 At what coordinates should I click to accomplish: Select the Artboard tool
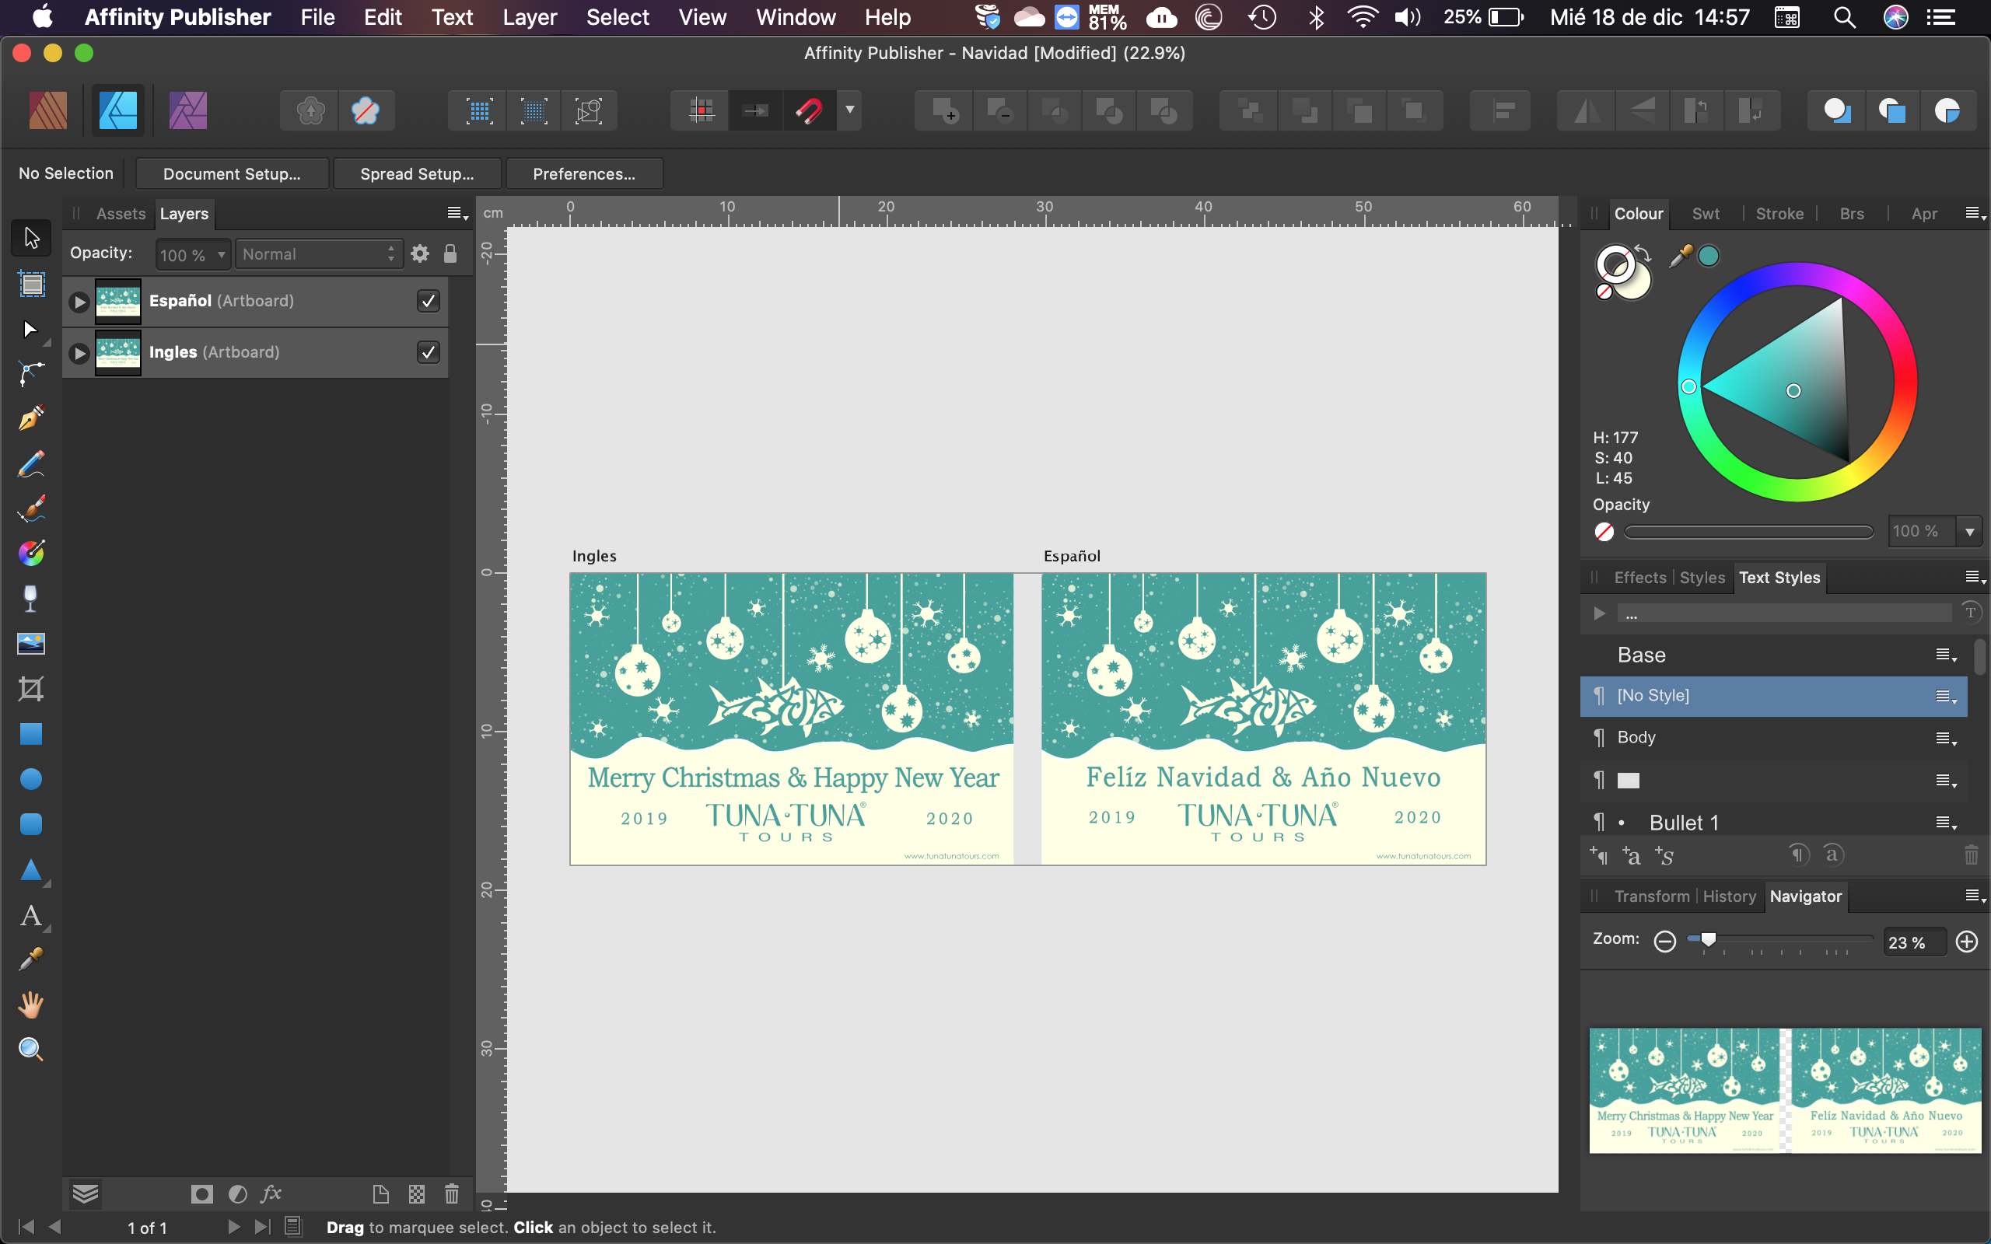click(x=31, y=285)
